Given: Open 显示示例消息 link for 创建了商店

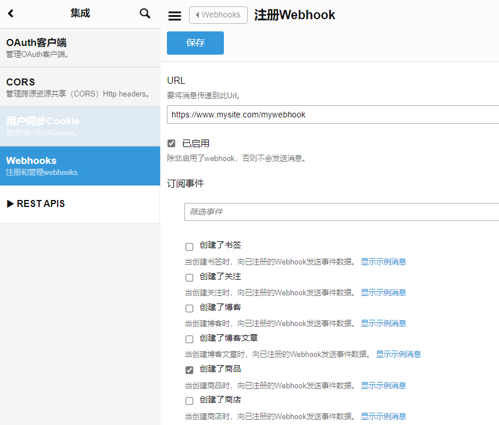Looking at the screenshot, I should pyautogui.click(x=383, y=416).
